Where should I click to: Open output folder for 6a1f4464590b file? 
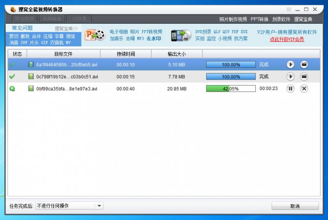304,64
